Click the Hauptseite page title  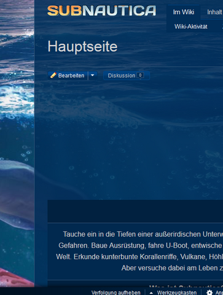pos(82,47)
